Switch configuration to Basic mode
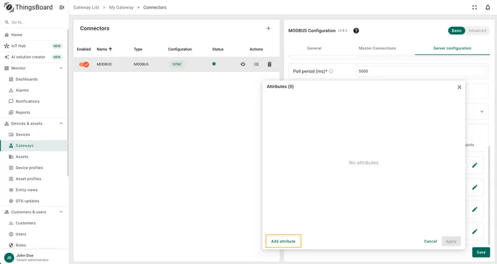The image size is (497, 264). 457,30
